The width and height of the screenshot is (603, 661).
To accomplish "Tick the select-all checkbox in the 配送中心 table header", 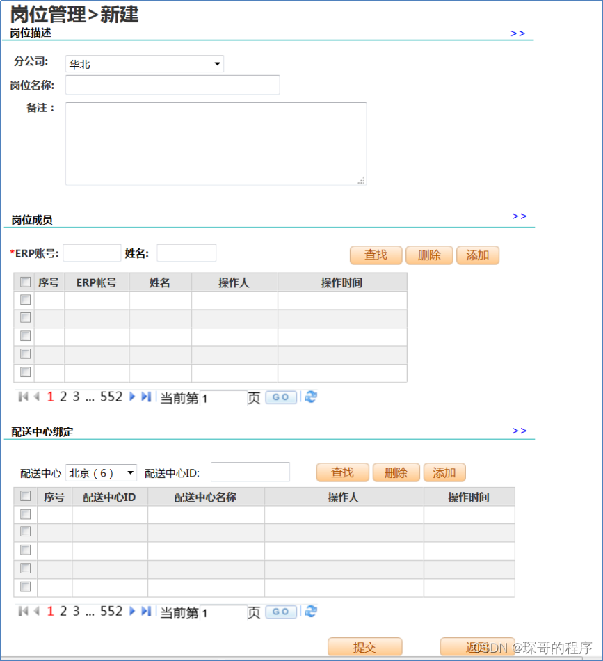I will 25,496.
